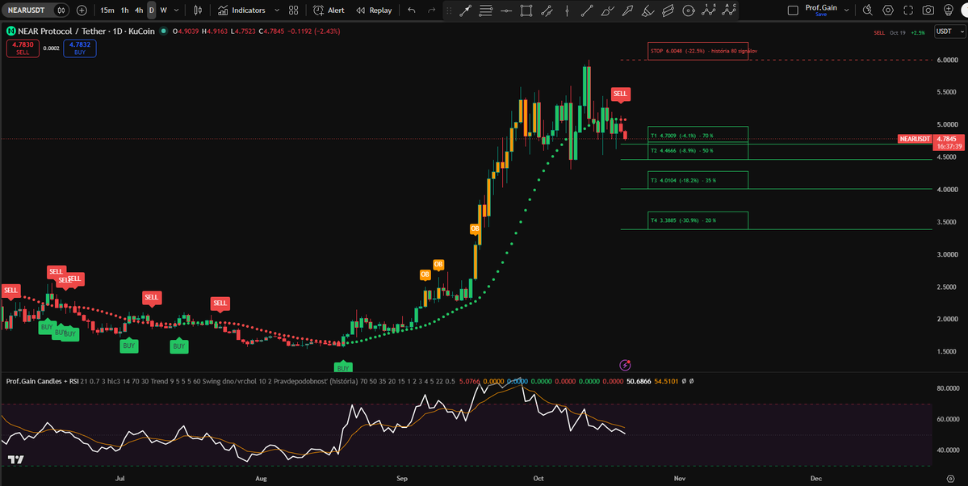
Task: Click the Prof.Gain Candles + RSI indicator title
Action: tap(43, 381)
